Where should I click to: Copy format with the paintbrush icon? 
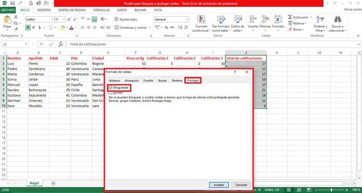tap(16, 29)
